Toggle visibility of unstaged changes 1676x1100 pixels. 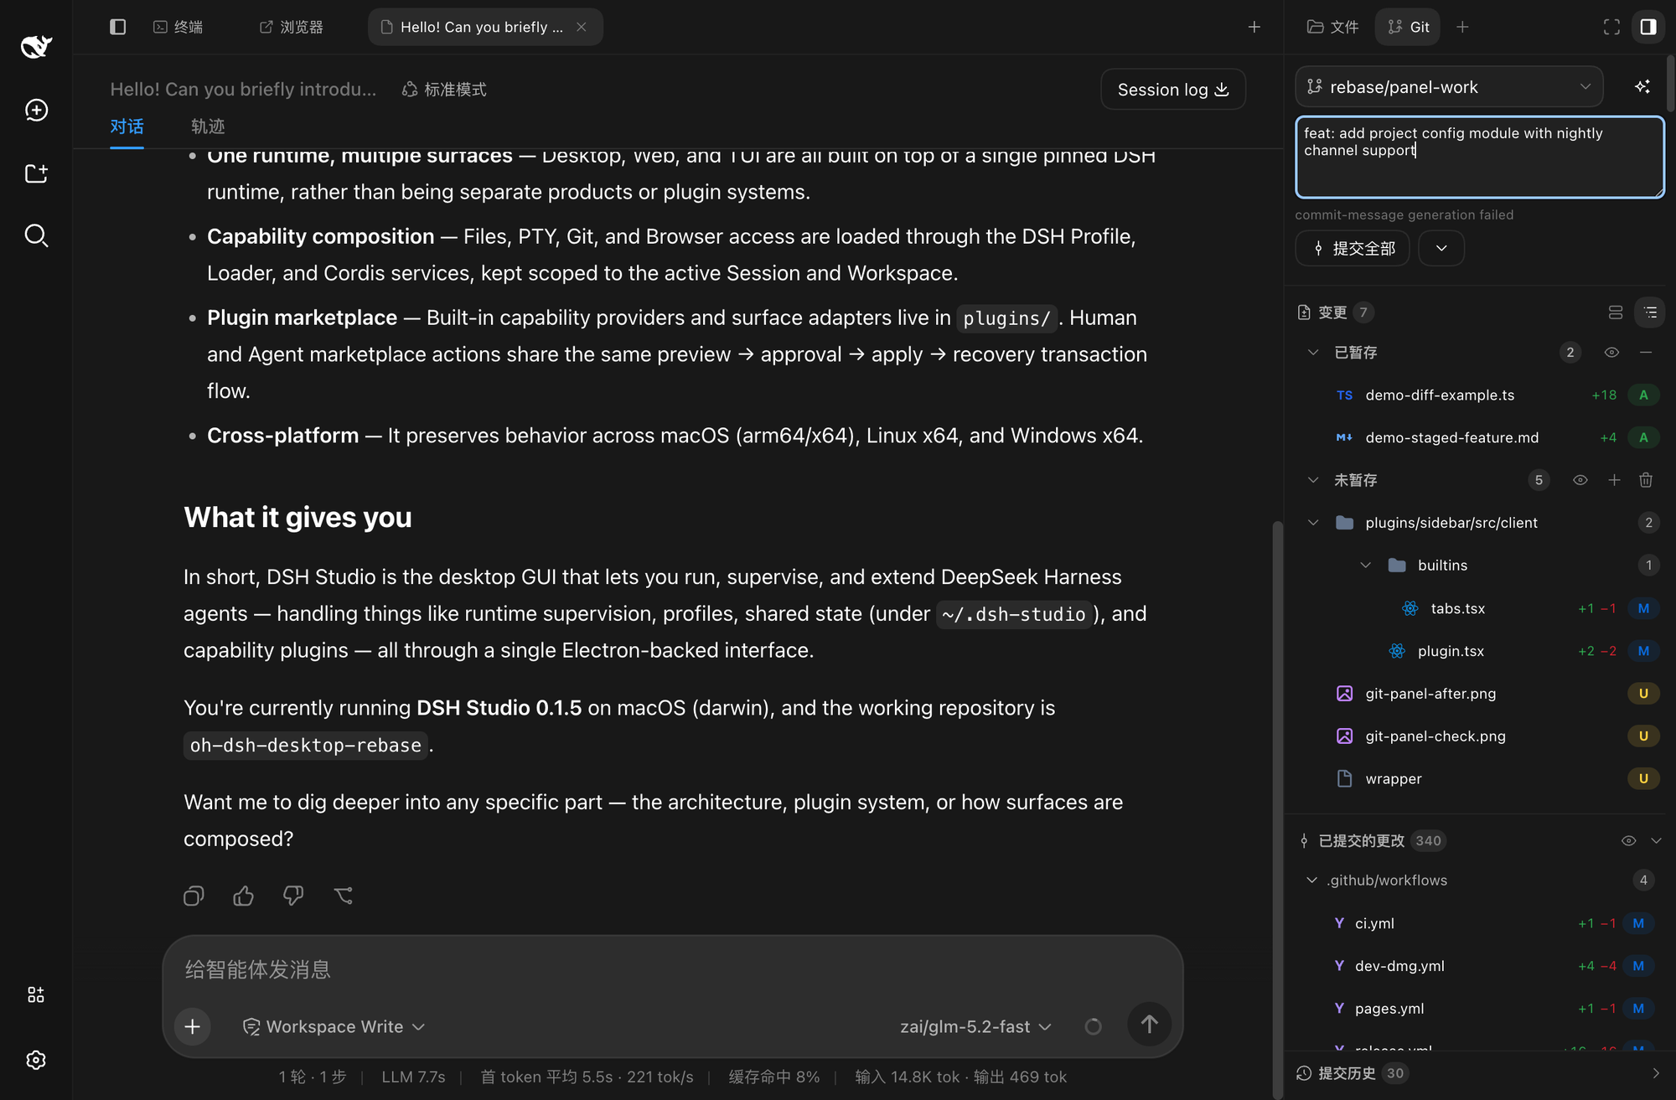pos(1580,480)
